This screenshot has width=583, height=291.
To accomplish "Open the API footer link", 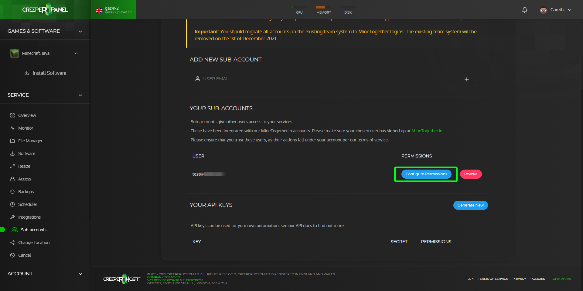I will click(x=471, y=279).
